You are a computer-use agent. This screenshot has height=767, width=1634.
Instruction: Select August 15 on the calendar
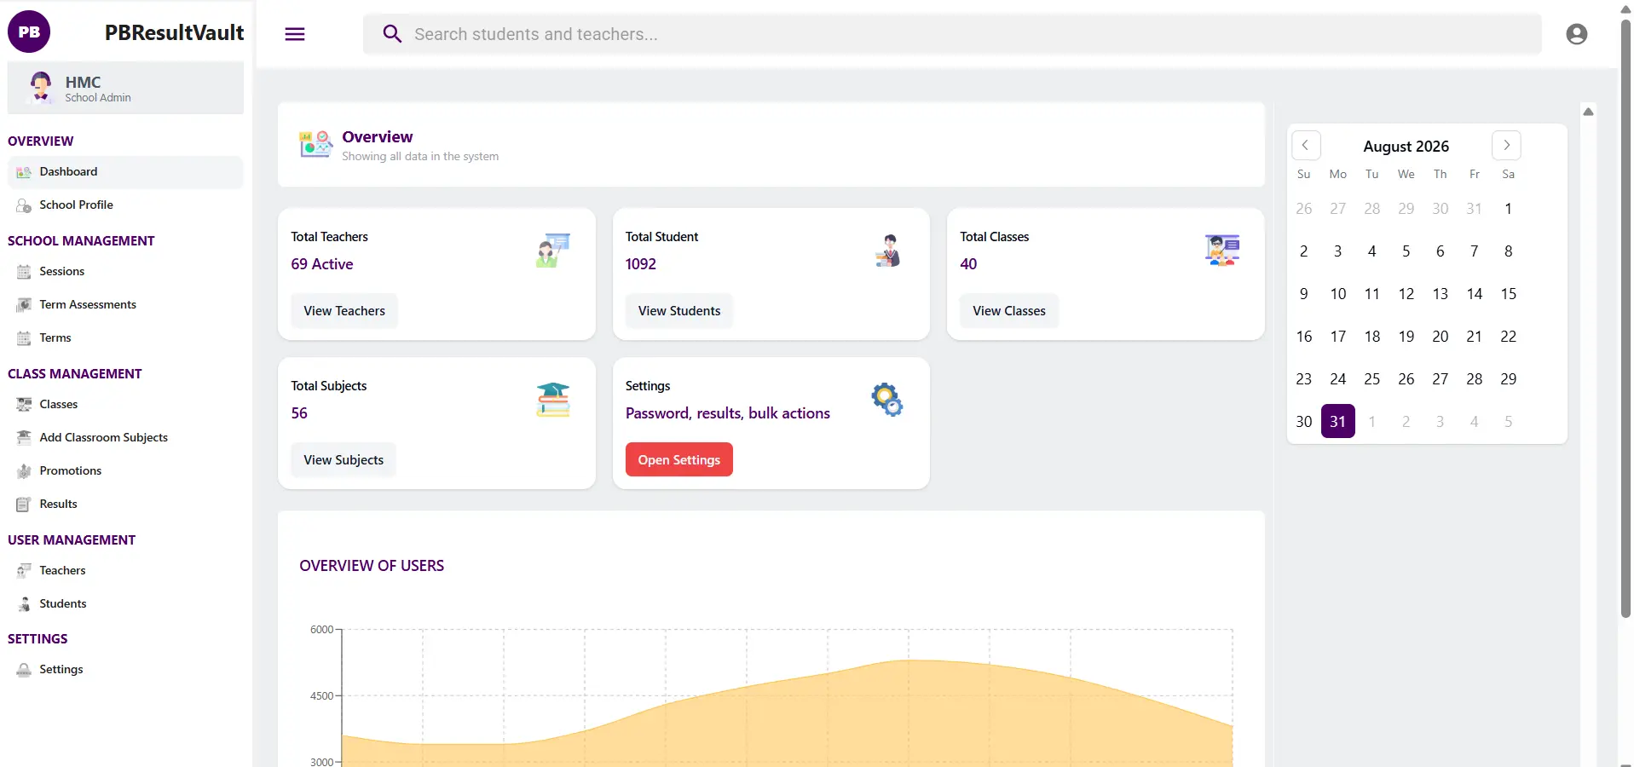(x=1509, y=294)
